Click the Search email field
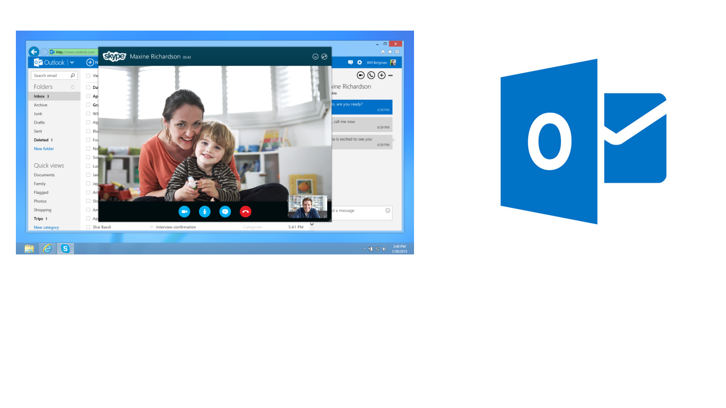 50,75
